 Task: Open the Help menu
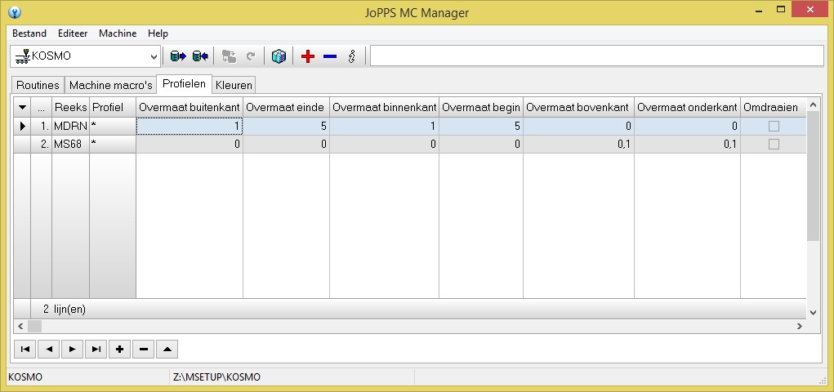coord(158,33)
